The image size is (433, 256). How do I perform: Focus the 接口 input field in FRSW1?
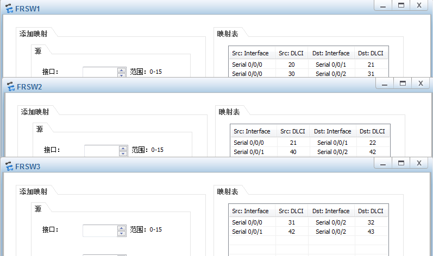(100, 71)
